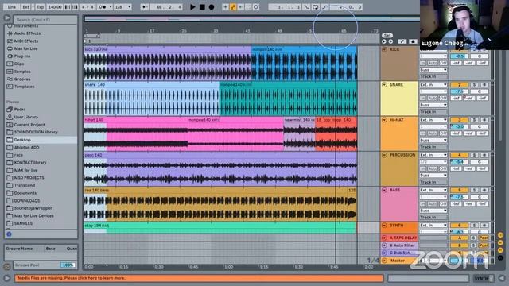Solo the BASS track with S button
Image resolution: width=509 pixels, height=286 pixels.
click(x=474, y=191)
